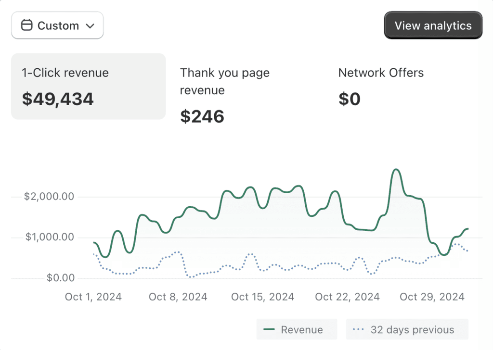The image size is (493, 350).
Task: Click the green Revenue line swatch
Action: pos(269,329)
